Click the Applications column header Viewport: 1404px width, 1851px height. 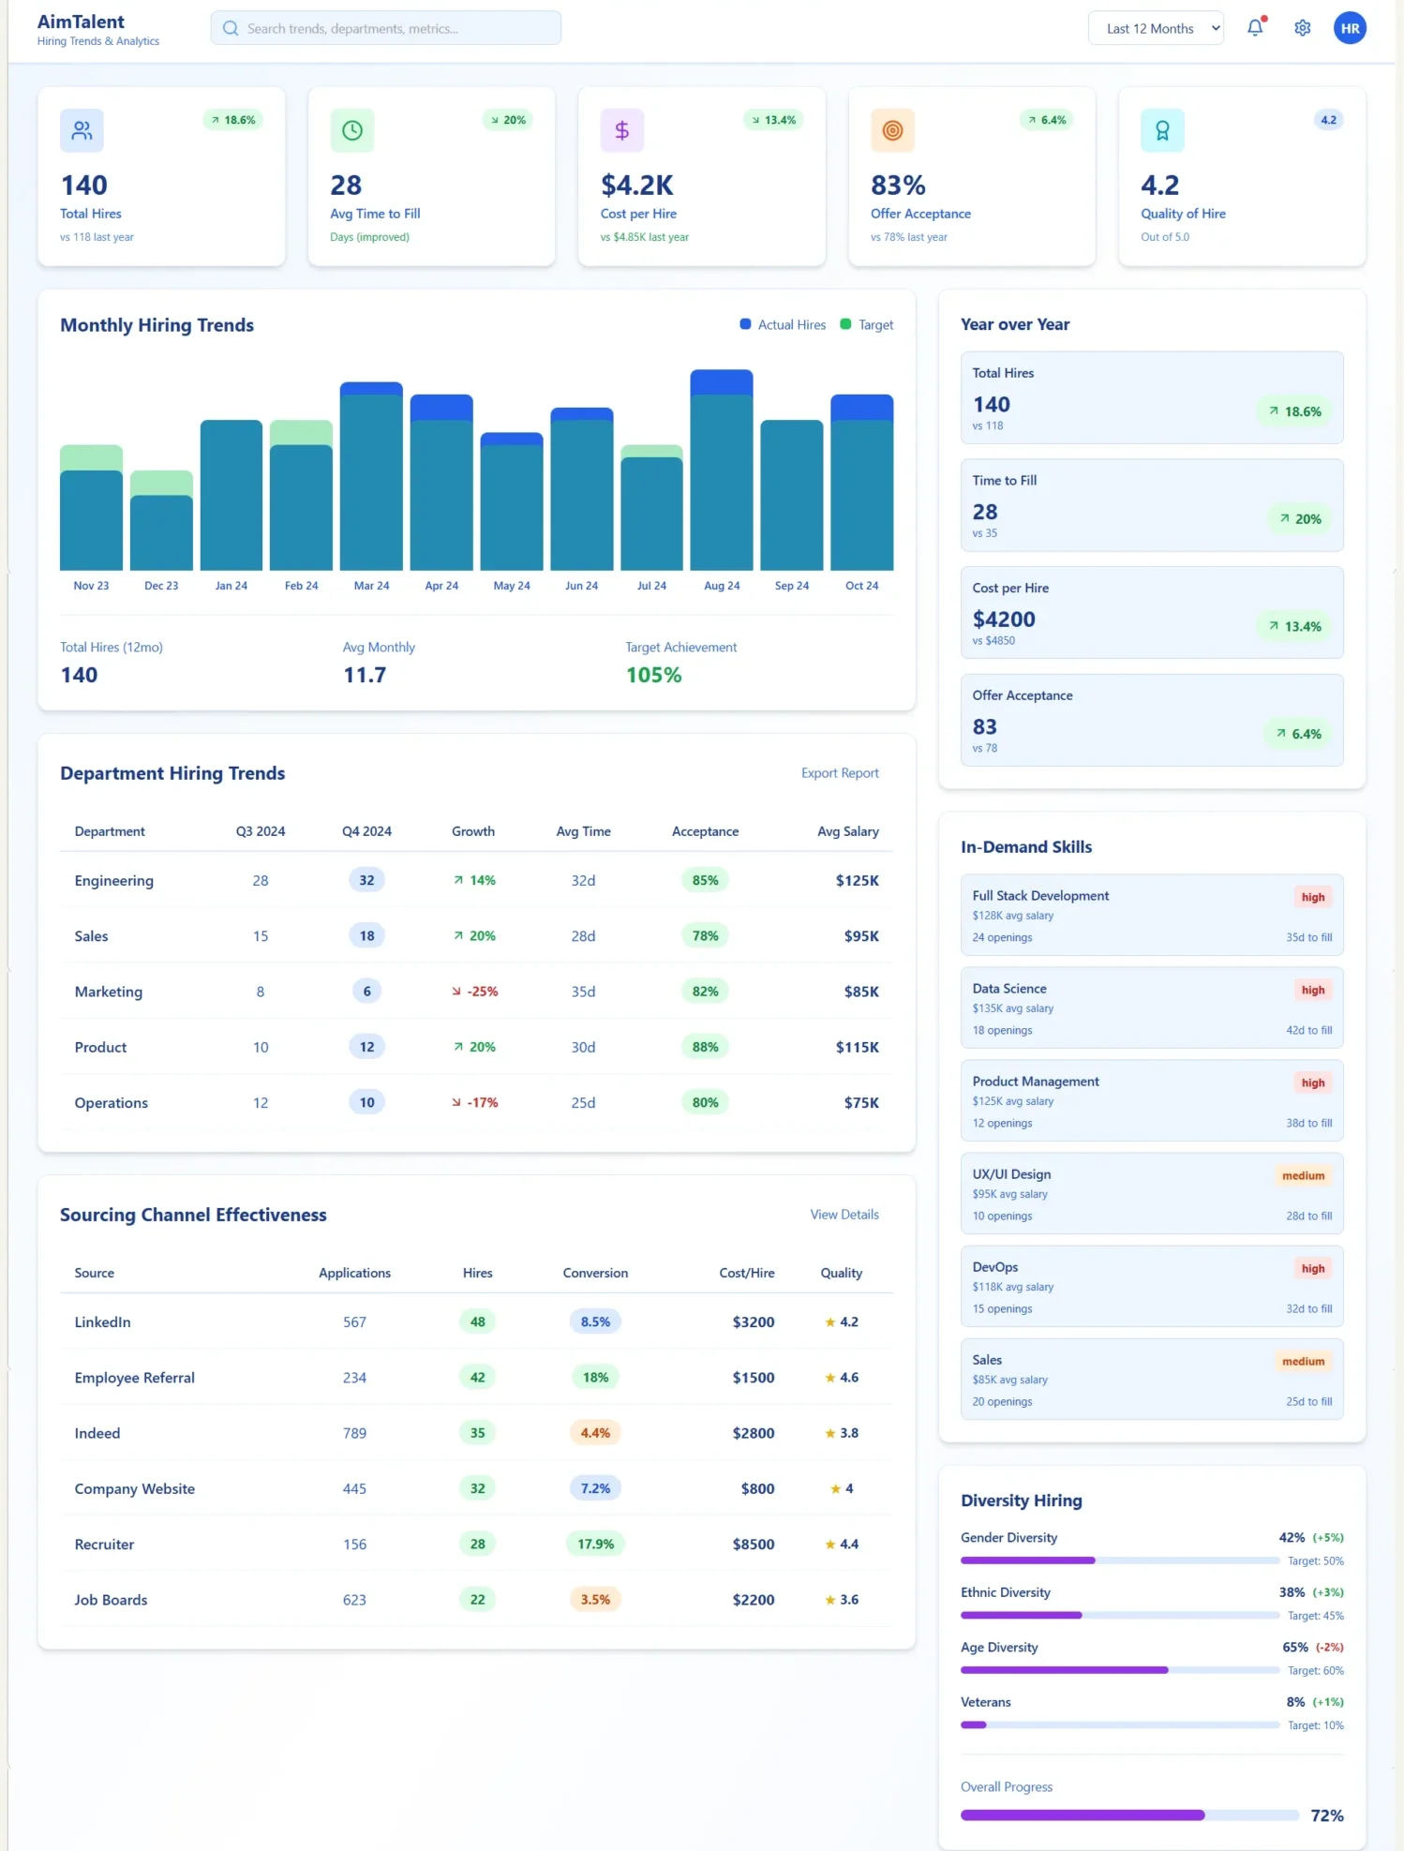(x=354, y=1273)
